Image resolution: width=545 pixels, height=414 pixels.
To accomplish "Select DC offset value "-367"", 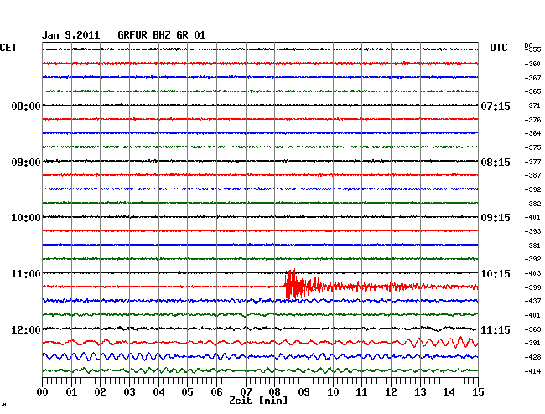I will point(532,78).
